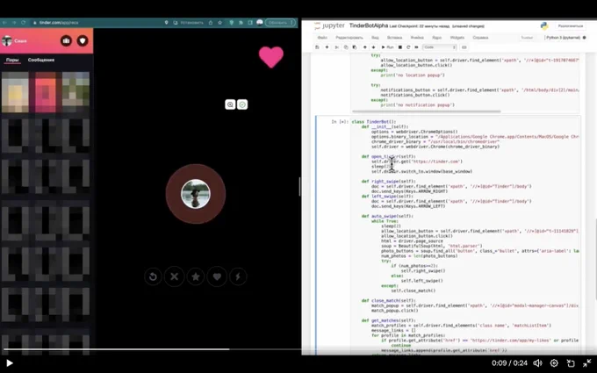Reload the tinder.com page

24,23
